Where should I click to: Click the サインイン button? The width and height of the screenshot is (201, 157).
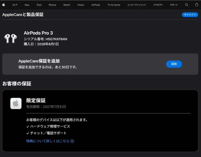[190, 15]
